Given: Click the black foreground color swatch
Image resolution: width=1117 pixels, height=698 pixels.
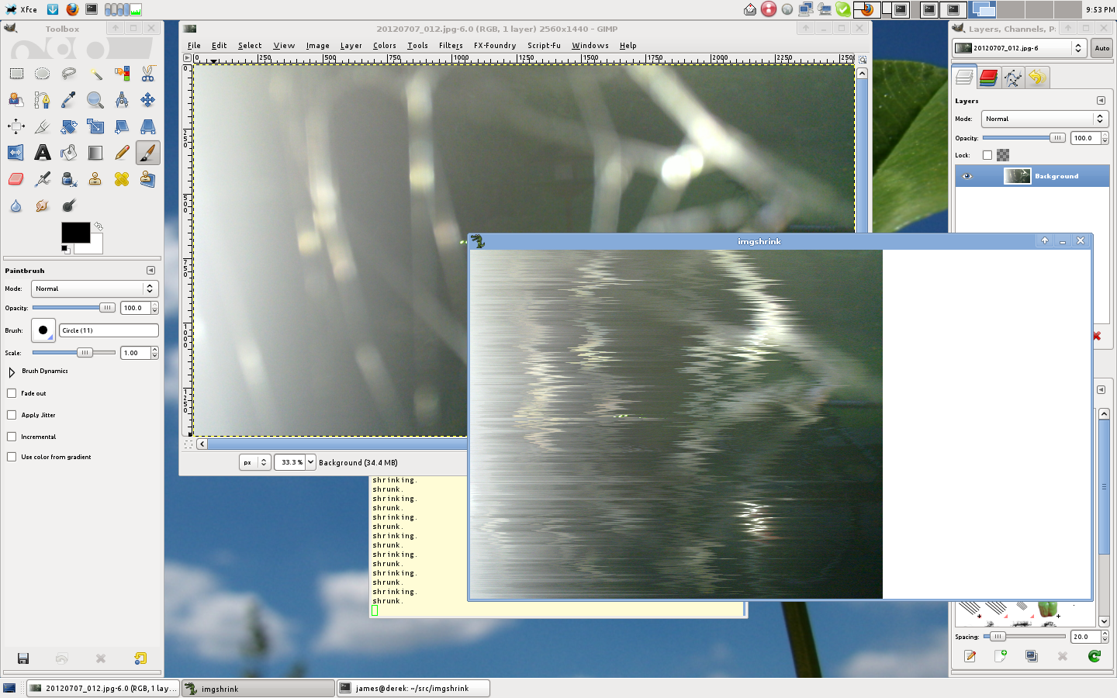Looking at the screenshot, I should point(75,232).
